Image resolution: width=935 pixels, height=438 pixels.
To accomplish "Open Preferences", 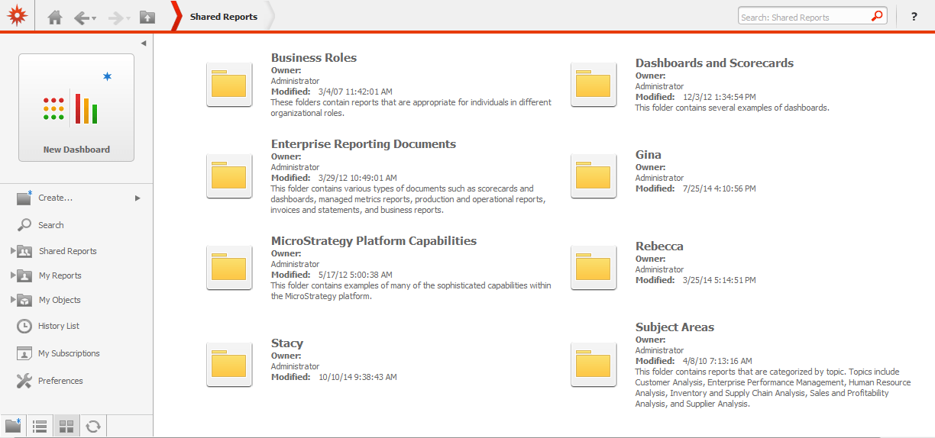I will (x=60, y=381).
